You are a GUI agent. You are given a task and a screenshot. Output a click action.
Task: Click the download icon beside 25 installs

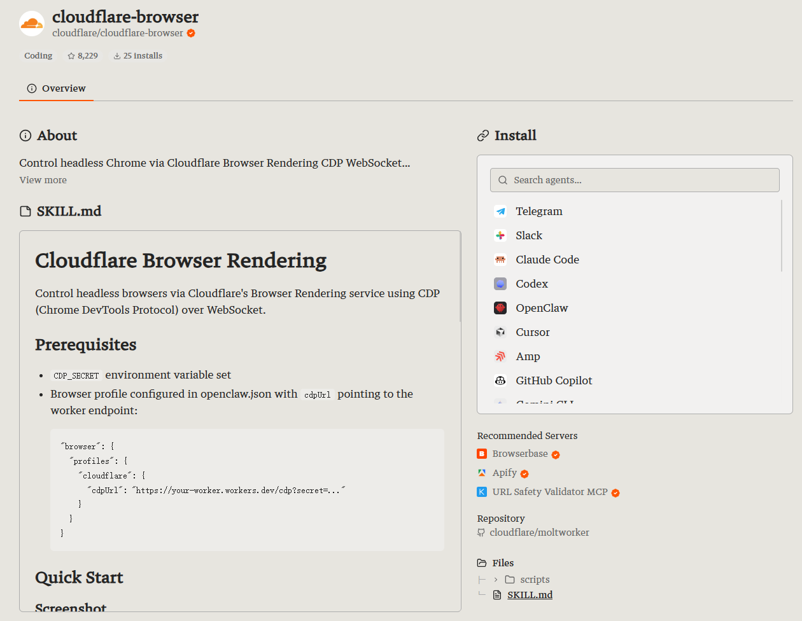pos(117,56)
